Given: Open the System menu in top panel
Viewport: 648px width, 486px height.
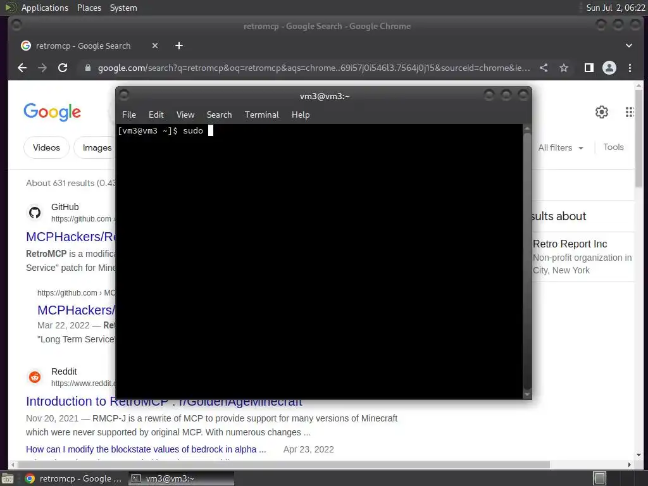Looking at the screenshot, I should coord(123,8).
